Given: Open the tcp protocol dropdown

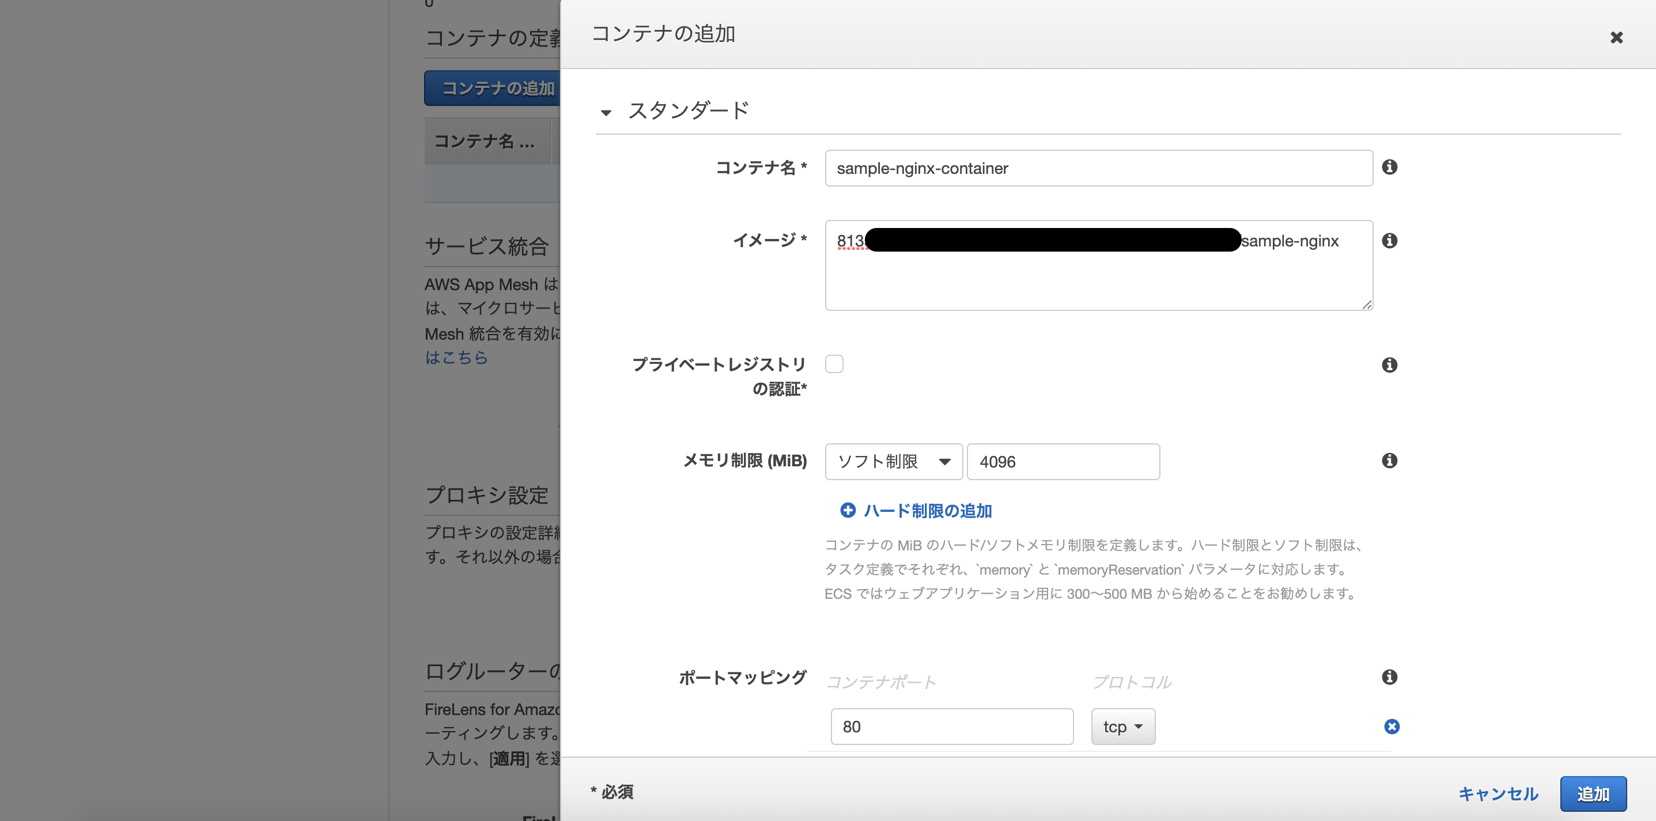Looking at the screenshot, I should [x=1122, y=727].
